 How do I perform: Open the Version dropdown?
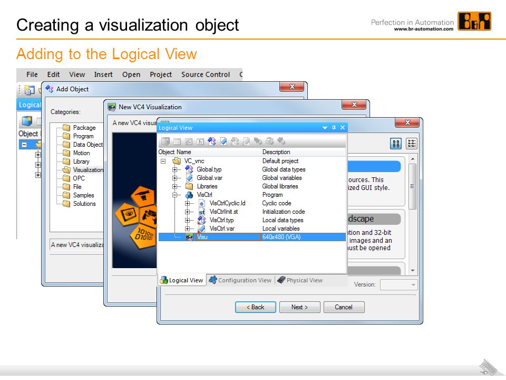(398, 284)
